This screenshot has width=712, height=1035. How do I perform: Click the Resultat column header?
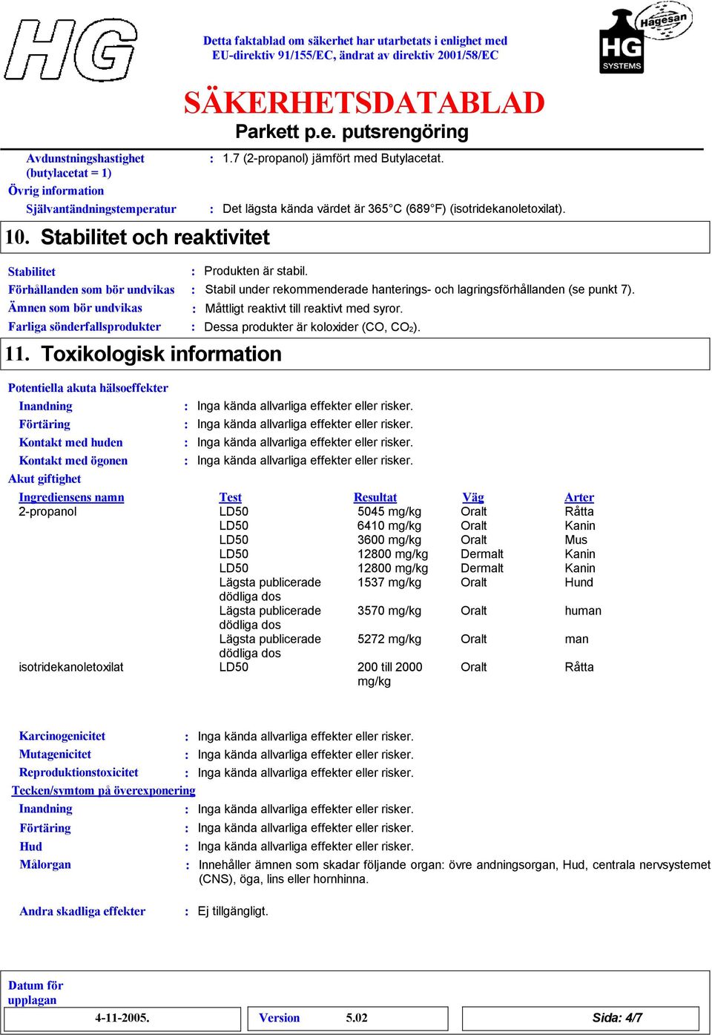375,497
